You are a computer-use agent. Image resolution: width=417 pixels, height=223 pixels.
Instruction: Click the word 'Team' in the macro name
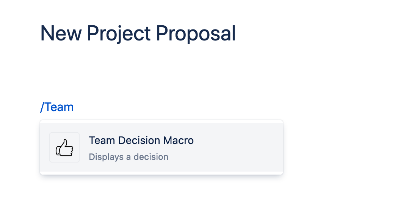[102, 141]
